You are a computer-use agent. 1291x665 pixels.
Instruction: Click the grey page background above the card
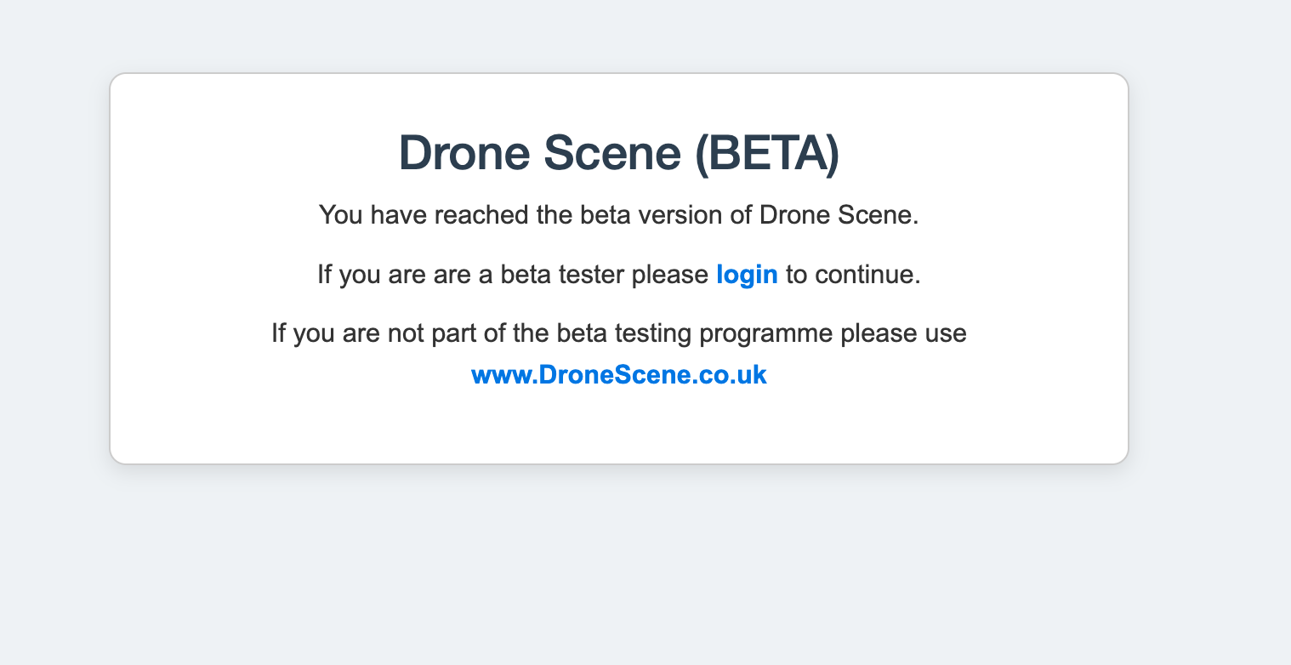point(619,34)
